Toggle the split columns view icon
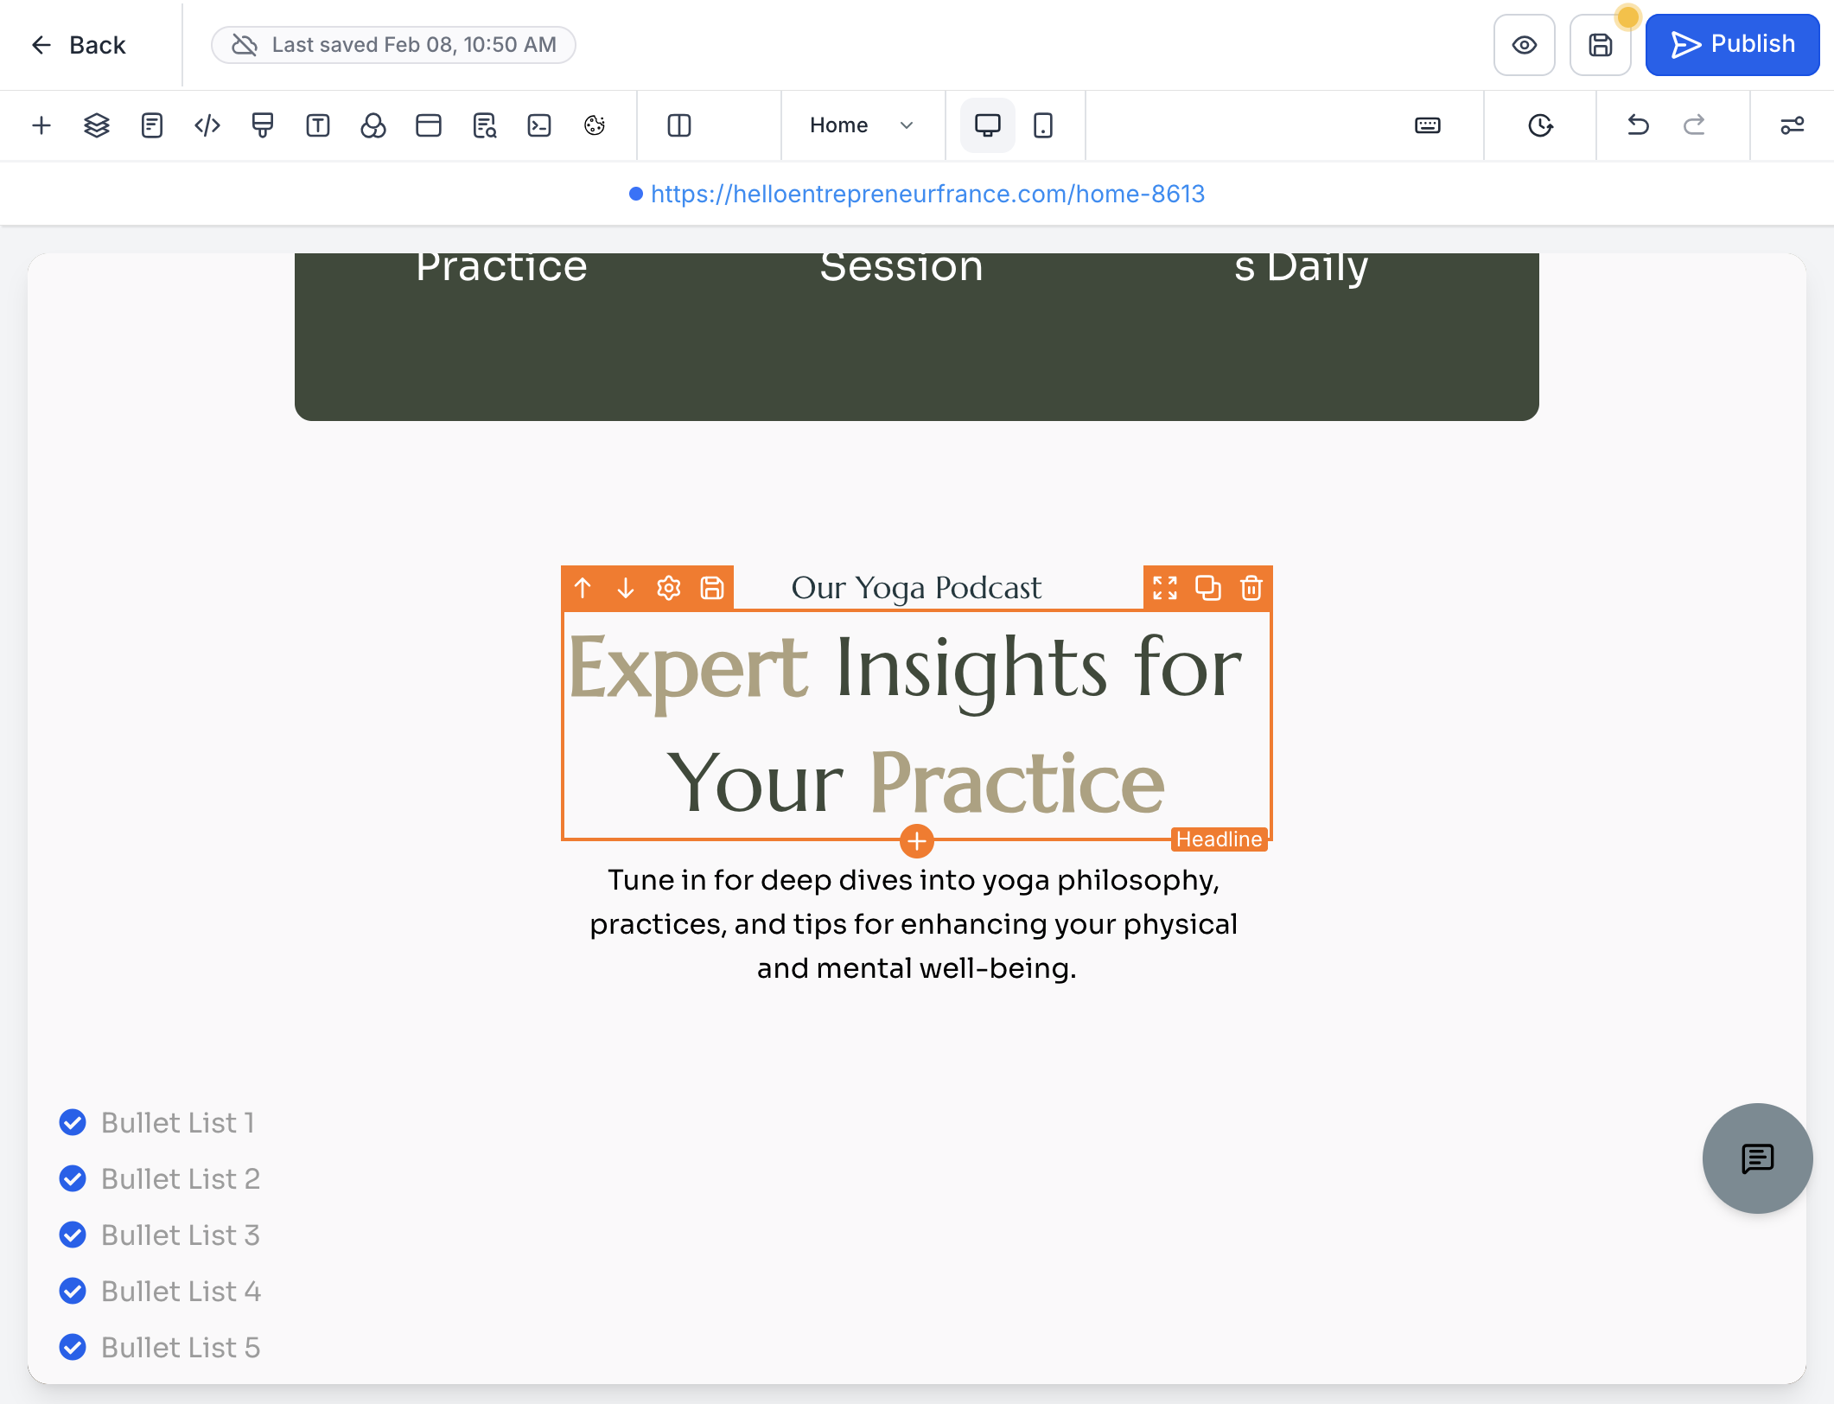This screenshot has width=1834, height=1404. click(679, 125)
